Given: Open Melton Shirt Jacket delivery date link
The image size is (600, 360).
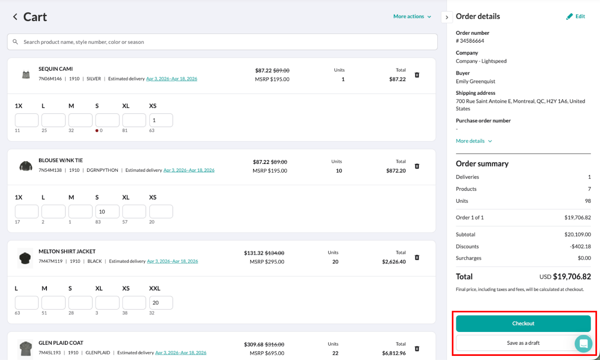Looking at the screenshot, I should [x=172, y=262].
